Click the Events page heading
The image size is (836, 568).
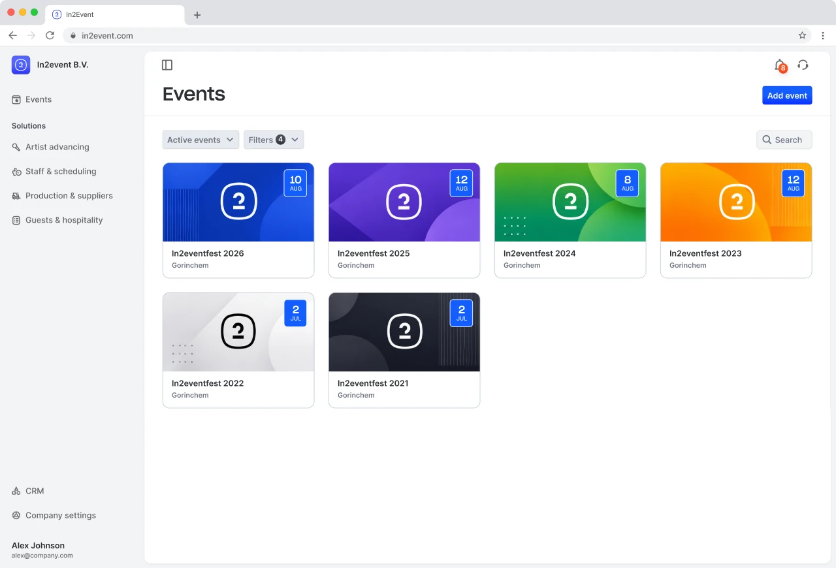pos(194,94)
